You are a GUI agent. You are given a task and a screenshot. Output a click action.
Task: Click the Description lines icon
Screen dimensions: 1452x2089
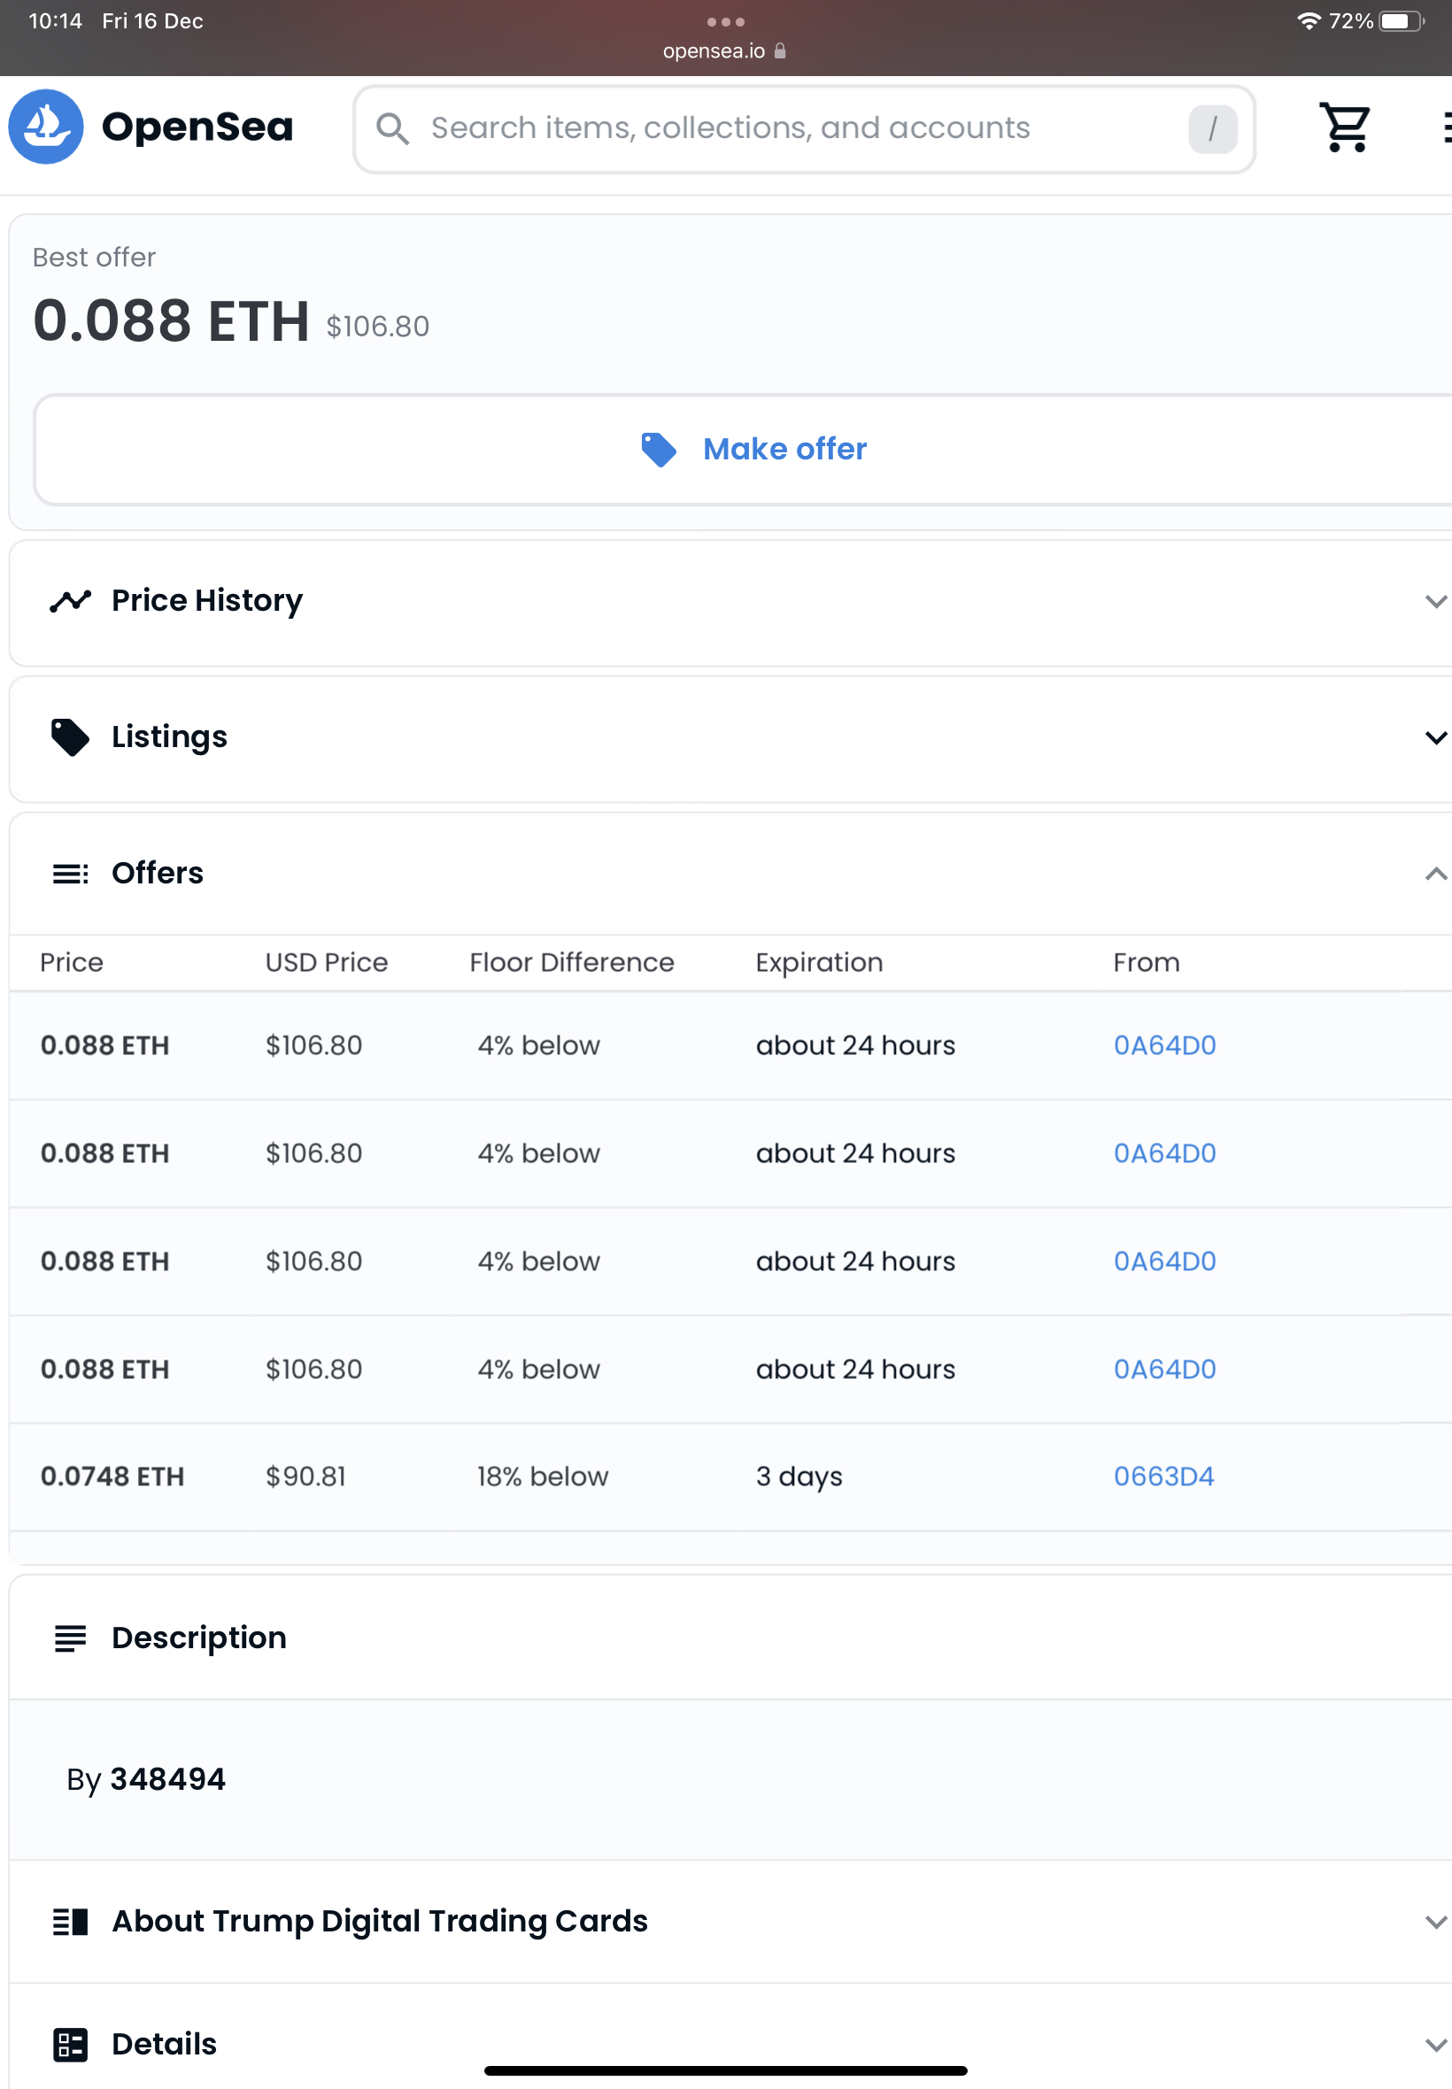tap(70, 1638)
